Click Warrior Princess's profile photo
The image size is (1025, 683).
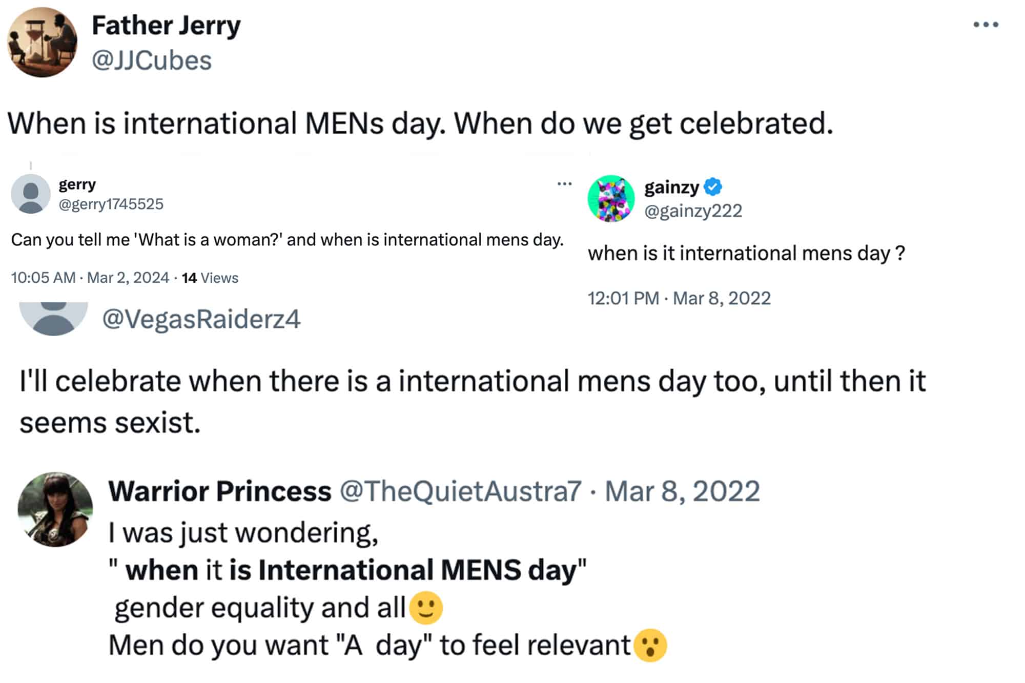55,509
